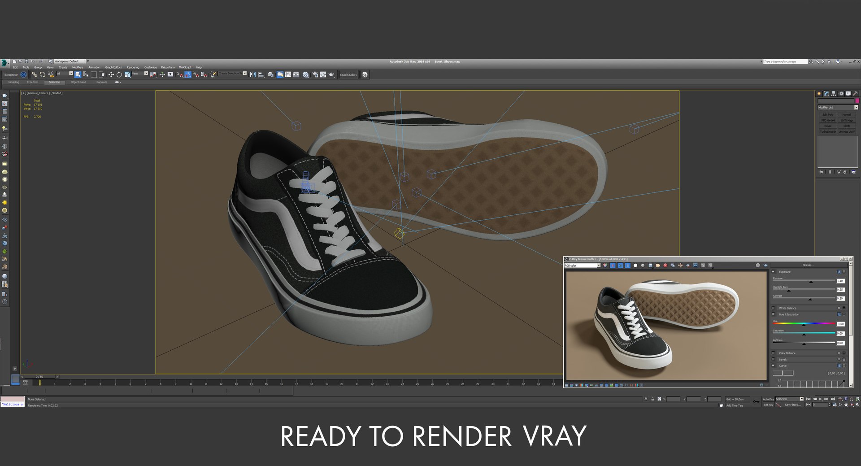The image size is (861, 466).
Task: Open the Material Editor icon
Action: 305,75
